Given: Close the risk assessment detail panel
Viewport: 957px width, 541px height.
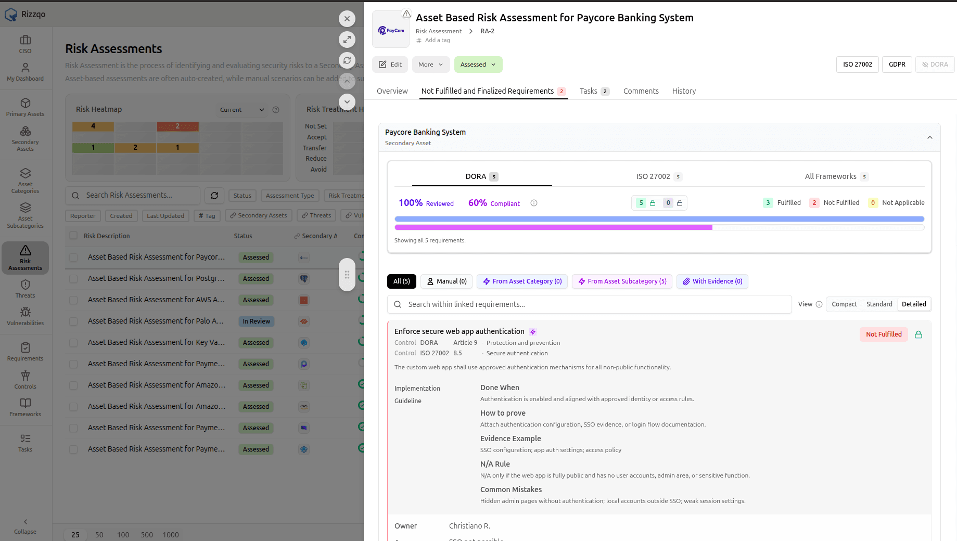Looking at the screenshot, I should click(347, 19).
